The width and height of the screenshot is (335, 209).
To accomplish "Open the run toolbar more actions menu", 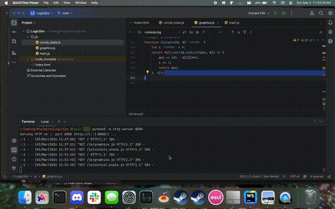I will point(291,13).
